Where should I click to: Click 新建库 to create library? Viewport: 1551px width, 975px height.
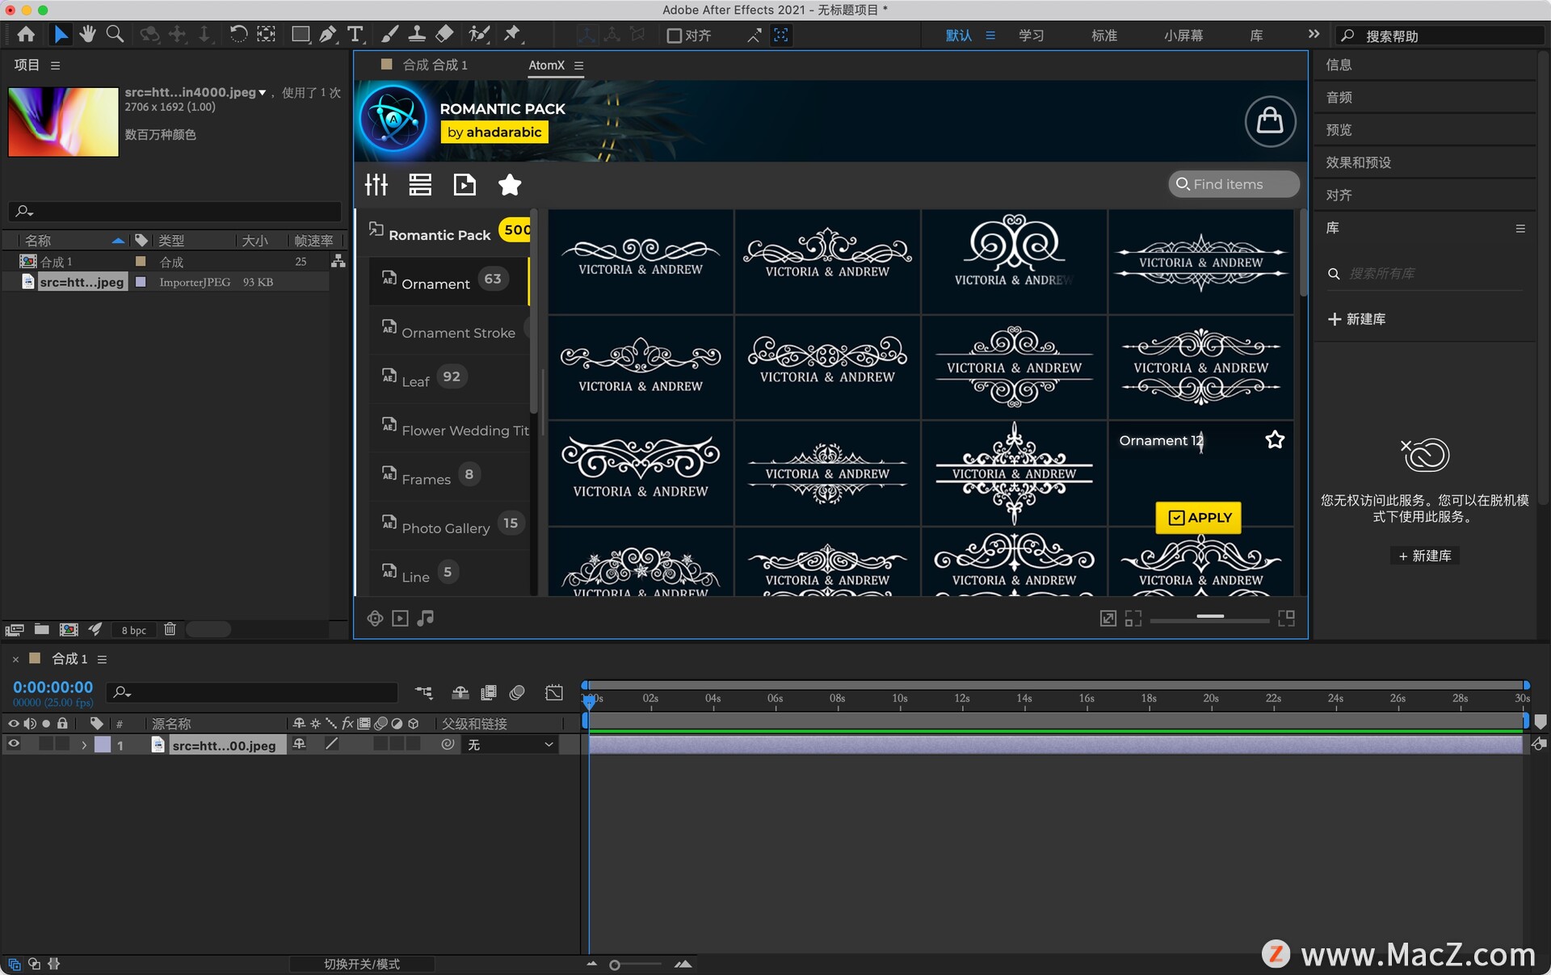tap(1357, 319)
